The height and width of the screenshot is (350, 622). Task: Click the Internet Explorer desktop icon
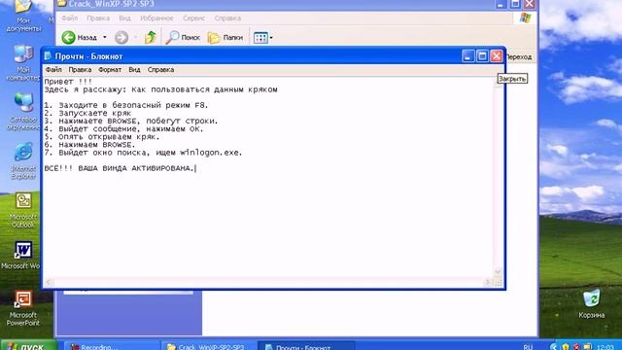(x=23, y=161)
